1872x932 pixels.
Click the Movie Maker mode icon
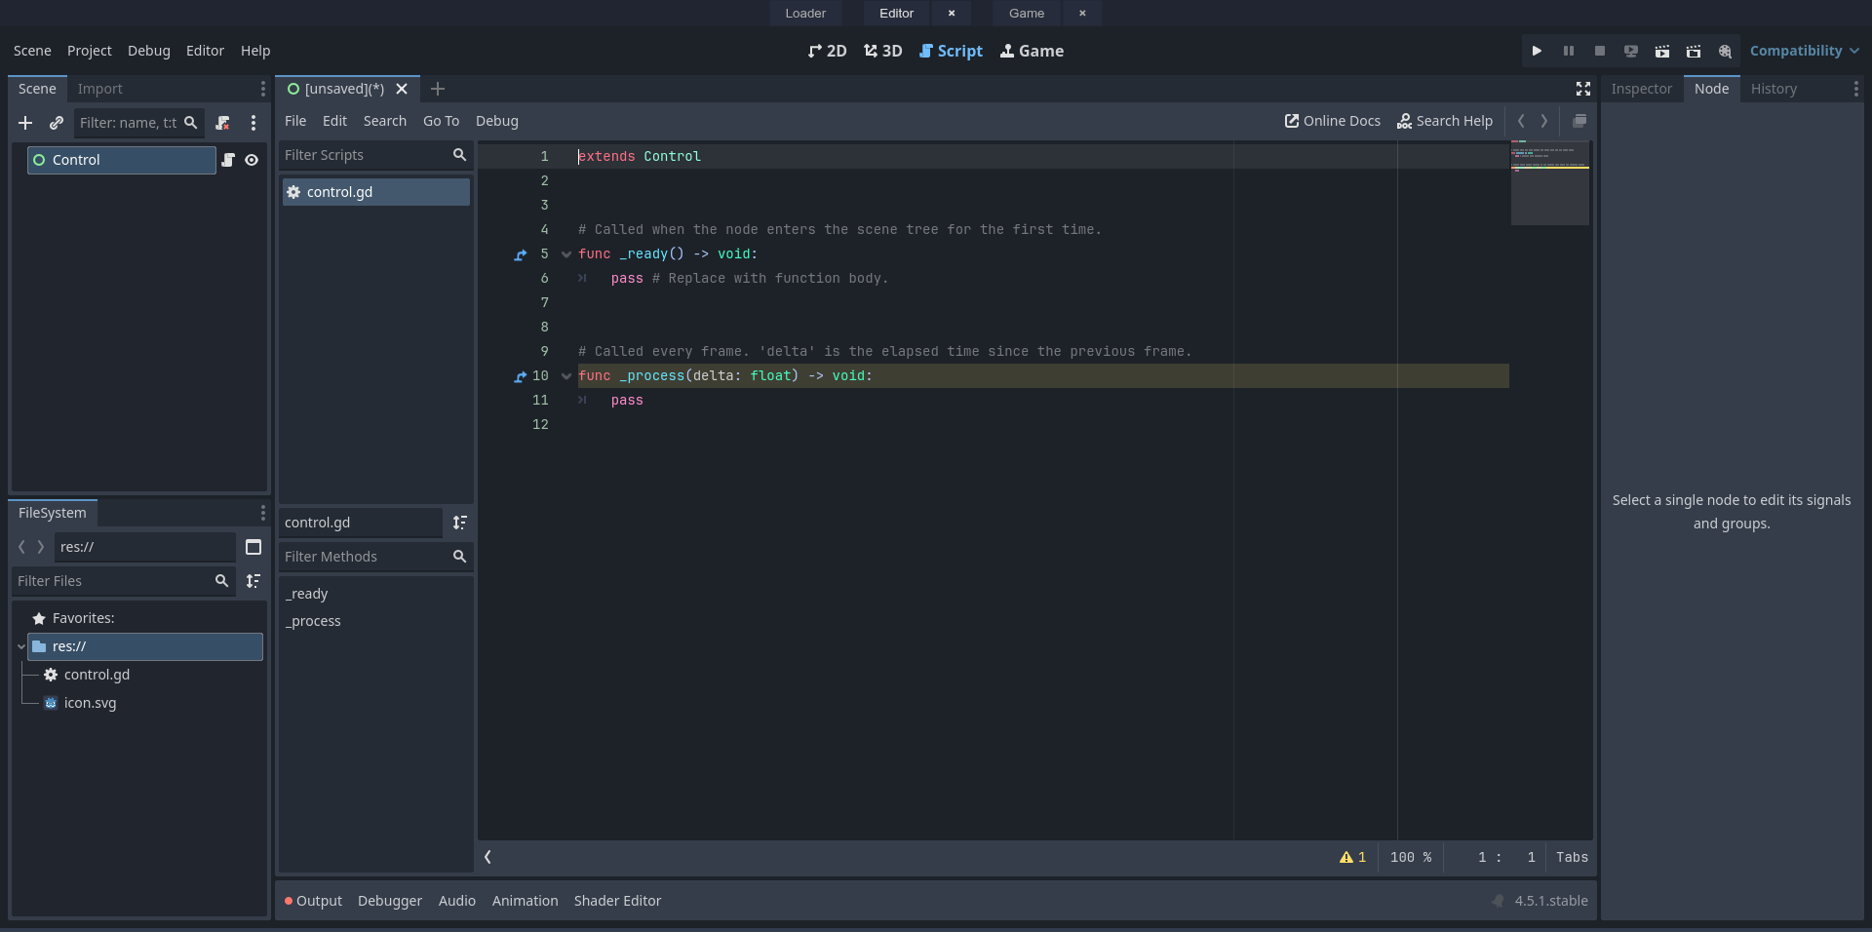coord(1725,51)
